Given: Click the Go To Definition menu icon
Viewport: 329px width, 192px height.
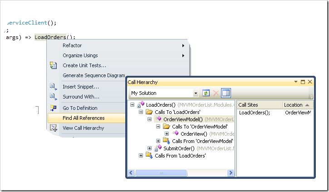Looking at the screenshot, I should tap(53, 108).
